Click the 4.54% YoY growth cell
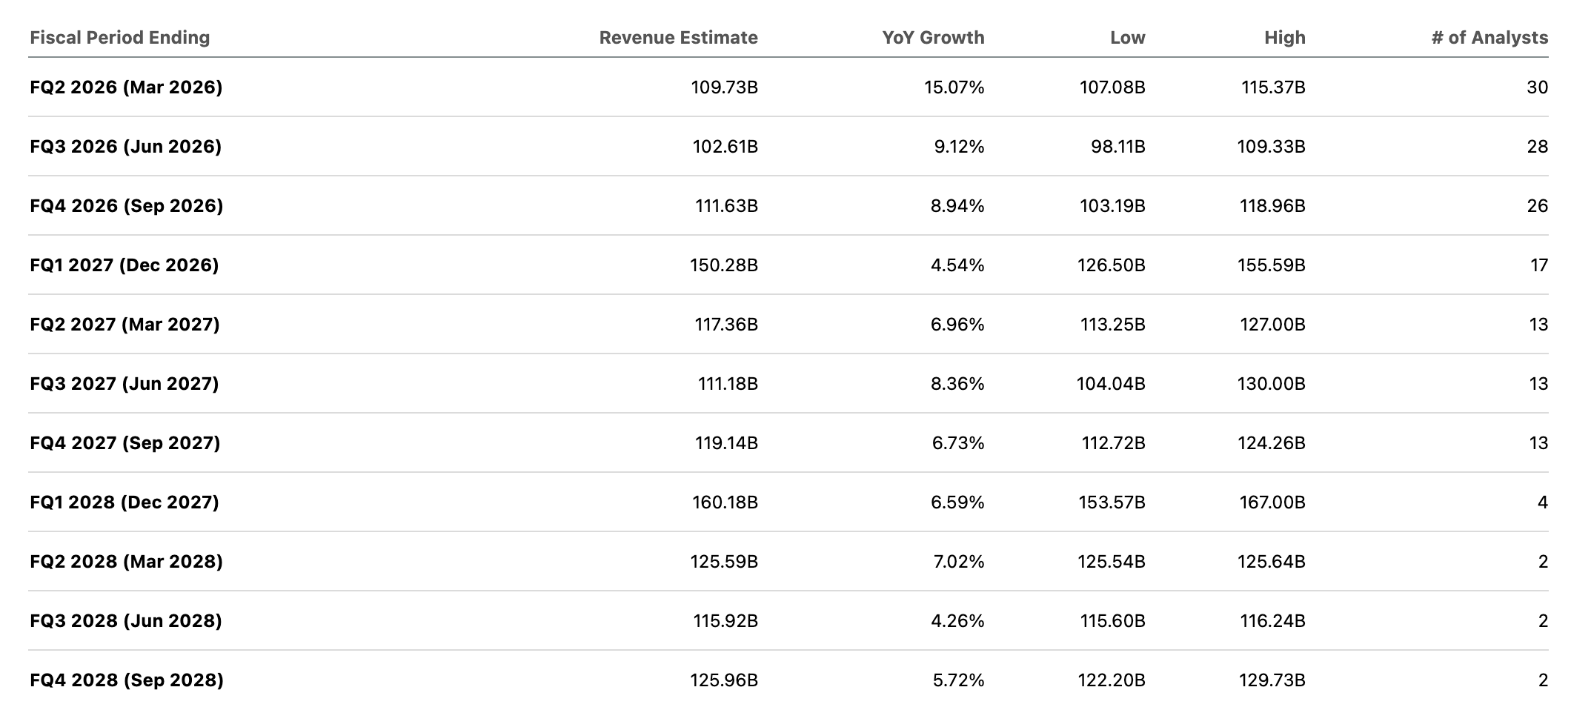The image size is (1571, 710). [957, 265]
